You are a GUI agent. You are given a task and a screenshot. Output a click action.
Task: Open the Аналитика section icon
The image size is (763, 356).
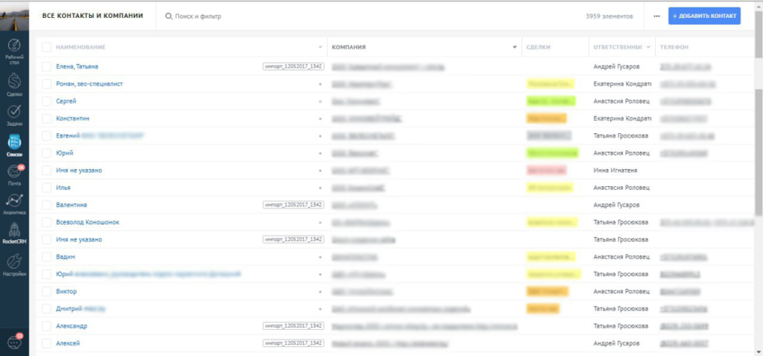pyautogui.click(x=14, y=201)
